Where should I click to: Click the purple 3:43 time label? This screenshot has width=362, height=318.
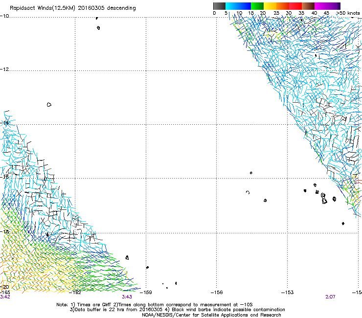click(x=127, y=297)
